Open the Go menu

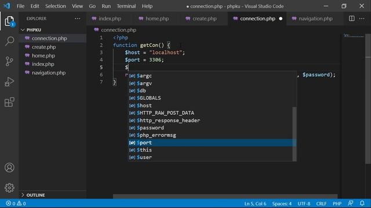(92, 6)
